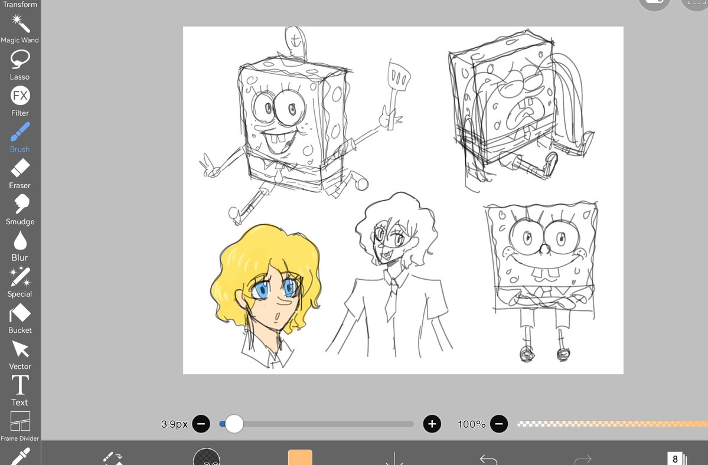Tap the brush/eraser switch icon in bottom bar
708x465 pixels.
click(x=112, y=458)
